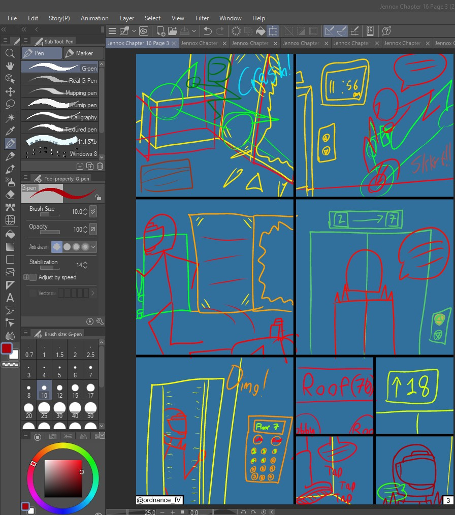Pick the Eyedropper tool

[x=10, y=131]
